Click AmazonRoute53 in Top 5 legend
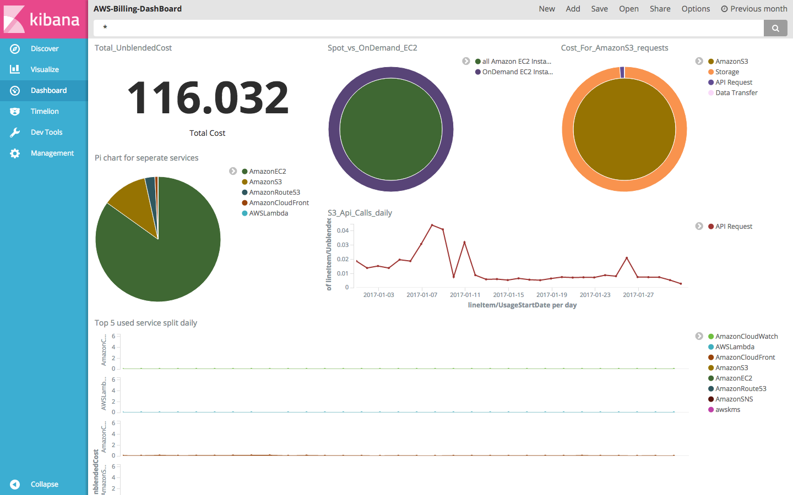Screen dimensions: 793x495 pyautogui.click(x=737, y=389)
